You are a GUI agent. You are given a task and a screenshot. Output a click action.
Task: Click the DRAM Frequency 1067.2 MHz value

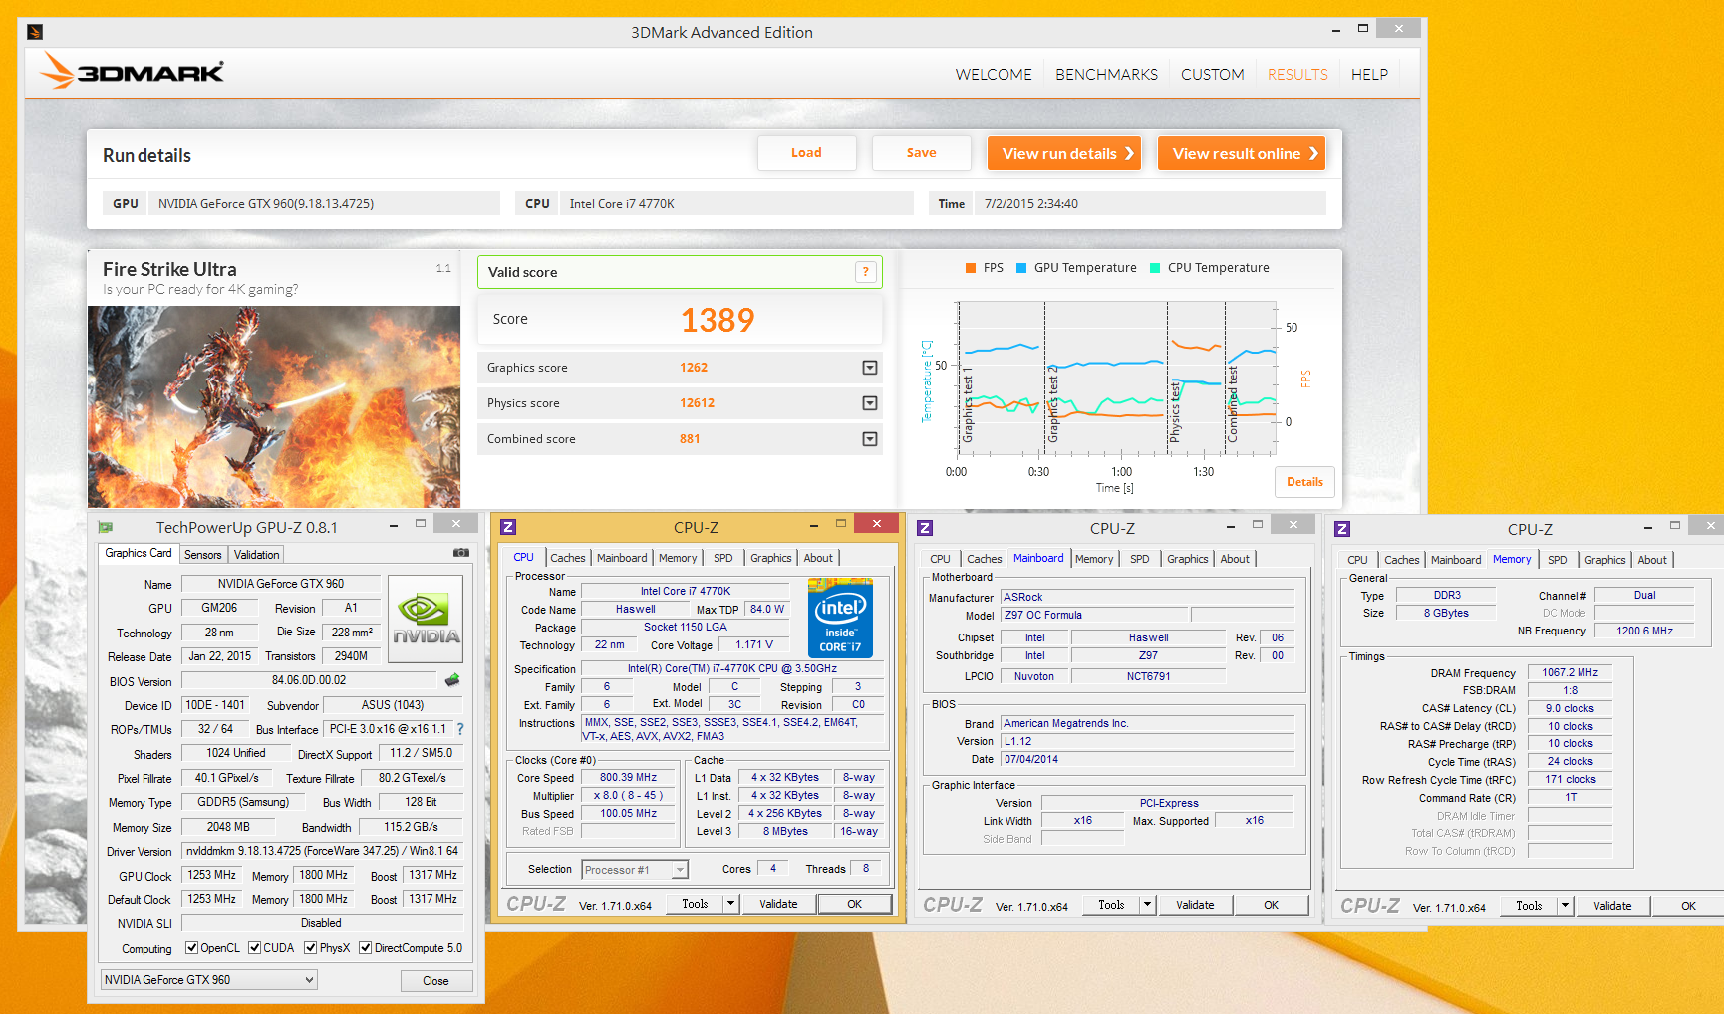coord(1570,672)
